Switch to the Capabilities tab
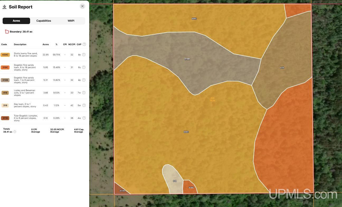Image resolution: width=342 pixels, height=207 pixels. point(44,21)
